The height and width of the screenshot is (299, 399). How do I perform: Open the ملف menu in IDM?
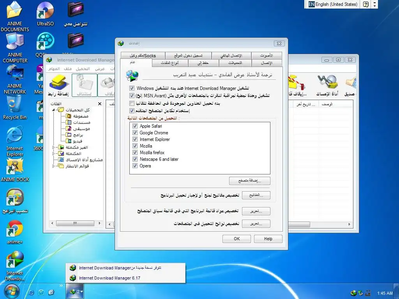pyautogui.click(x=68, y=69)
